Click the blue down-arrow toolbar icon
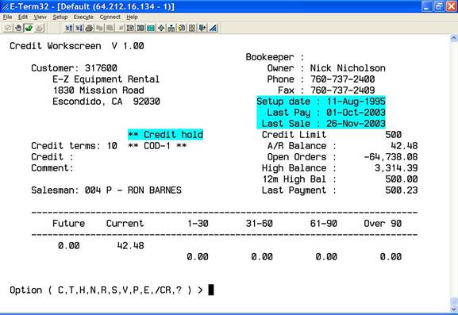458x315 pixels. tap(202, 28)
